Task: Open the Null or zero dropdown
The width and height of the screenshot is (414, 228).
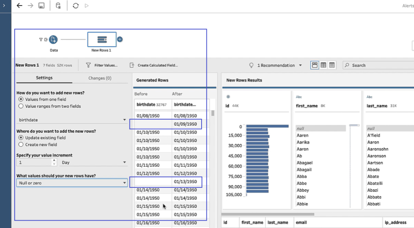Action: coord(72,183)
